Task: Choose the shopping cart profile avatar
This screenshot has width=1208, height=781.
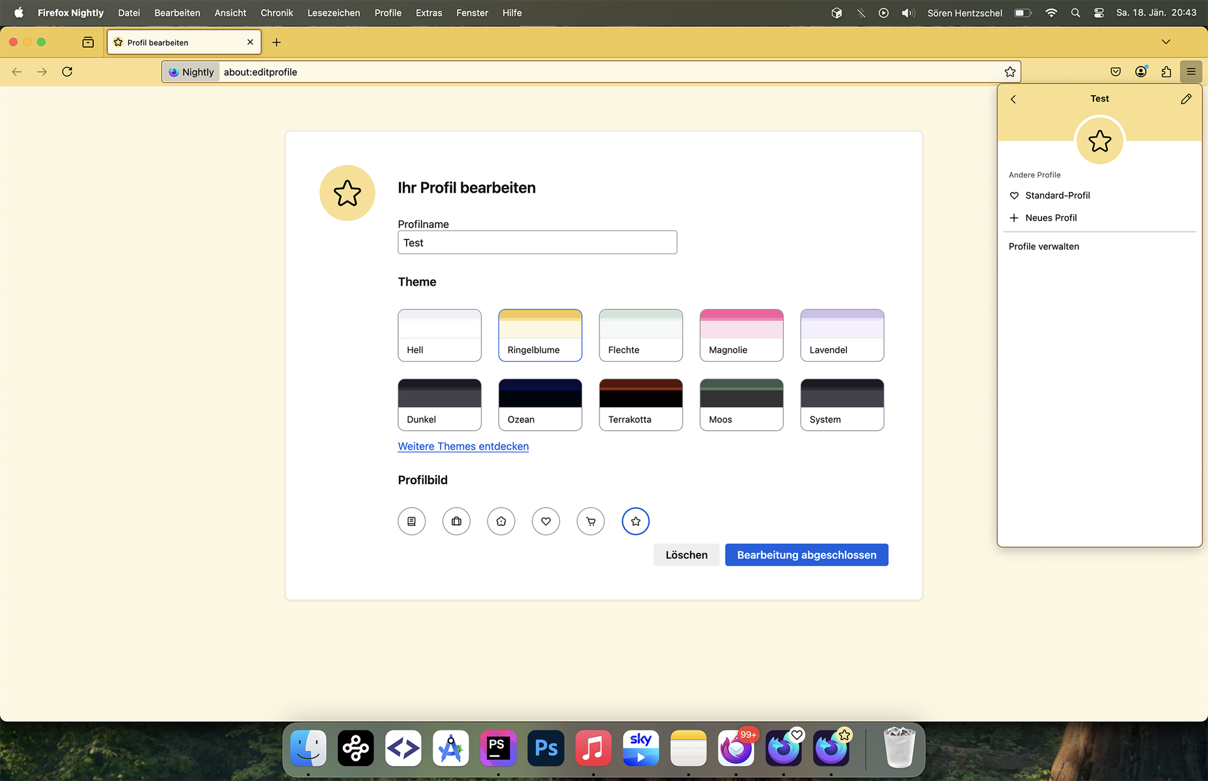Action: click(590, 521)
